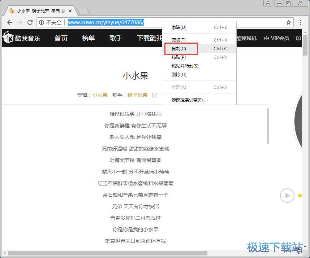The image size is (310, 258).
Task: Open the Chrome three-dot menu
Action: click(300, 22)
